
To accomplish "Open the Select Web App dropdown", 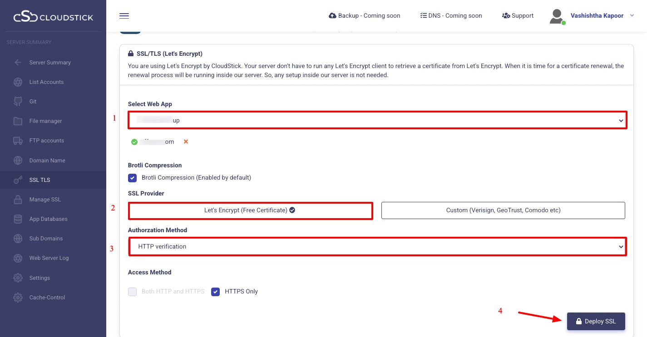I will pos(377,121).
